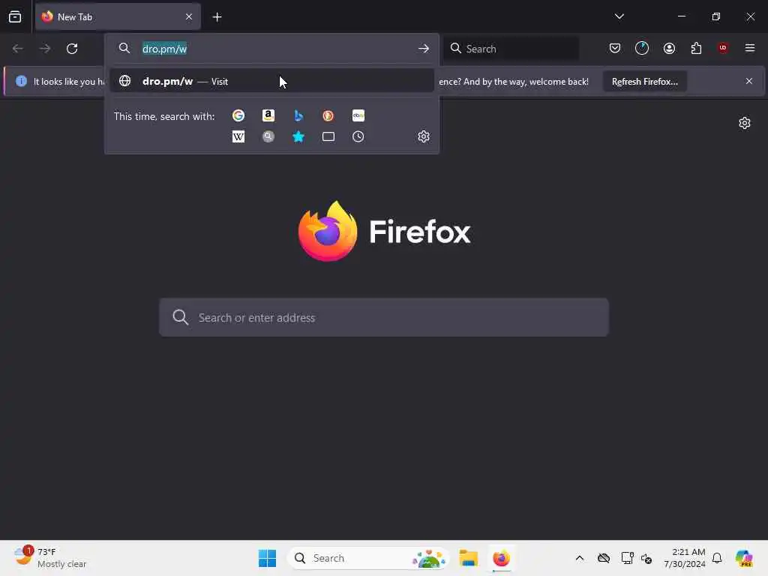Search bookmarks via the star icon
The image size is (768, 576).
pos(298,136)
